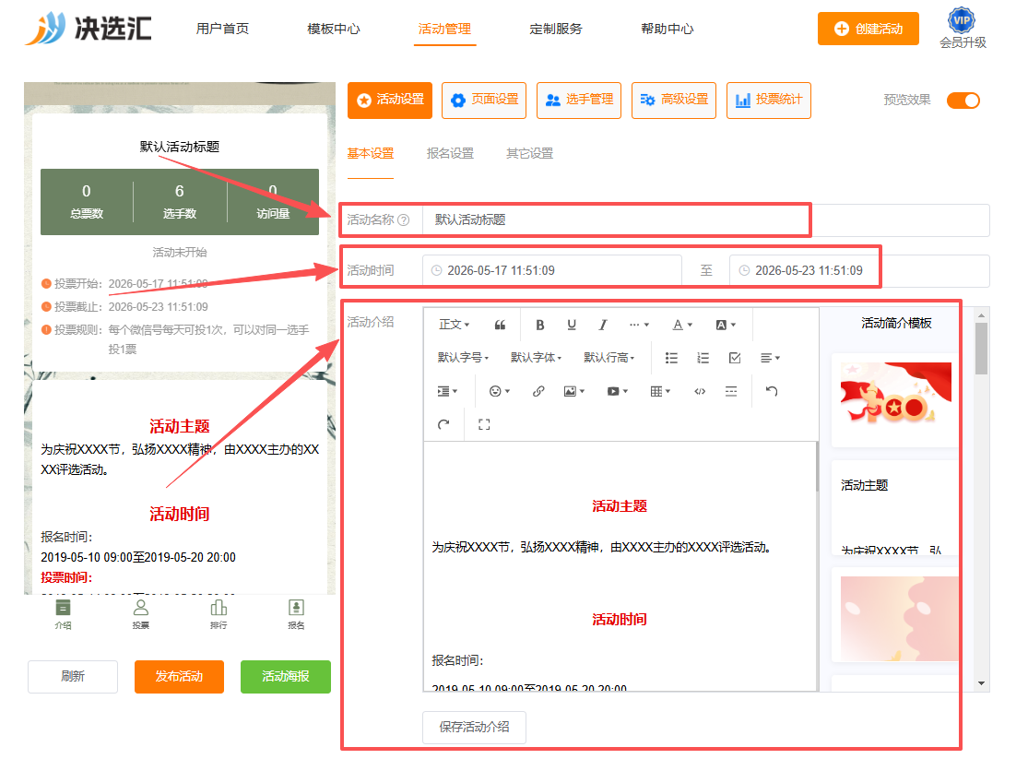Click the 发布活动 button

pos(179,676)
